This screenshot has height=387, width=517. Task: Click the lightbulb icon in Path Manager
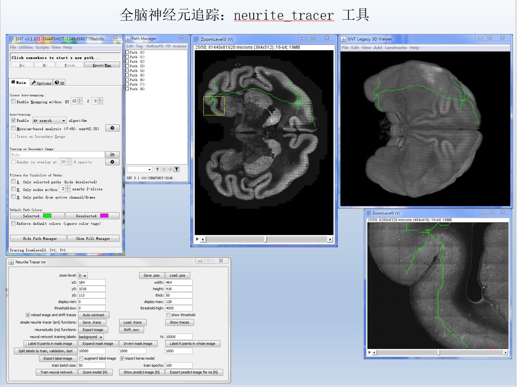(x=157, y=169)
